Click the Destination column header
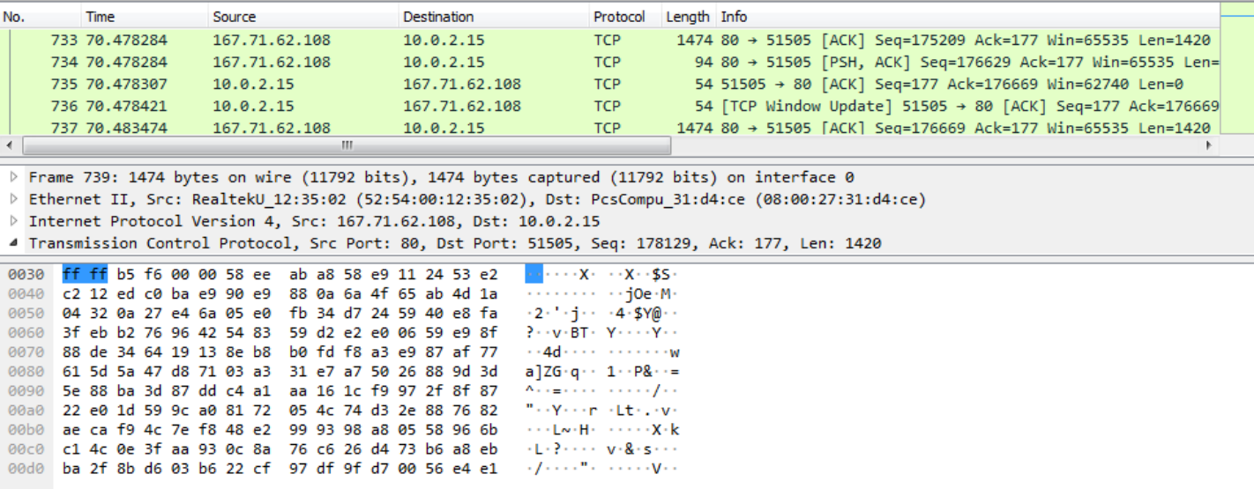This screenshot has width=1254, height=489. pyautogui.click(x=492, y=17)
